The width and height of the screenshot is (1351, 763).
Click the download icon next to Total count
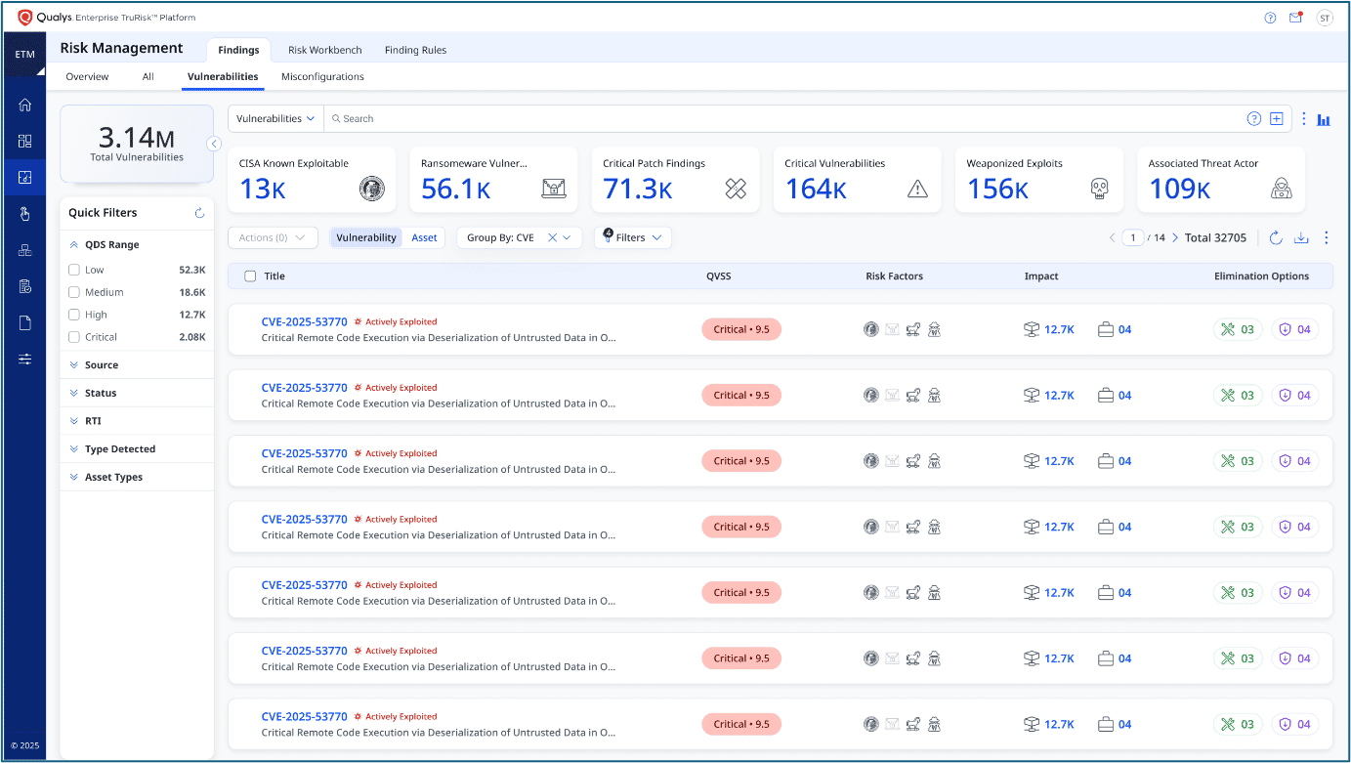click(1300, 237)
